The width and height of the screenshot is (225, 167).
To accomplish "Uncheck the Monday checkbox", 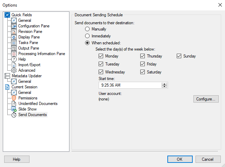I will coord(101,56).
